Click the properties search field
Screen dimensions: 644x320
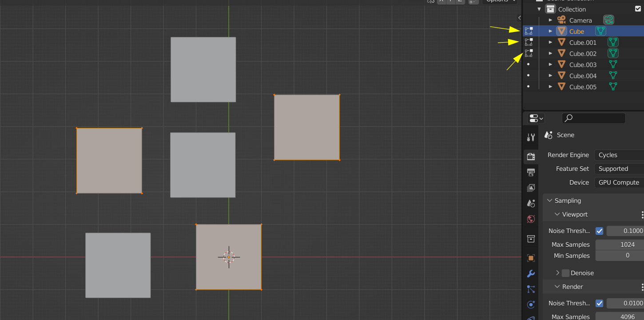[594, 118]
